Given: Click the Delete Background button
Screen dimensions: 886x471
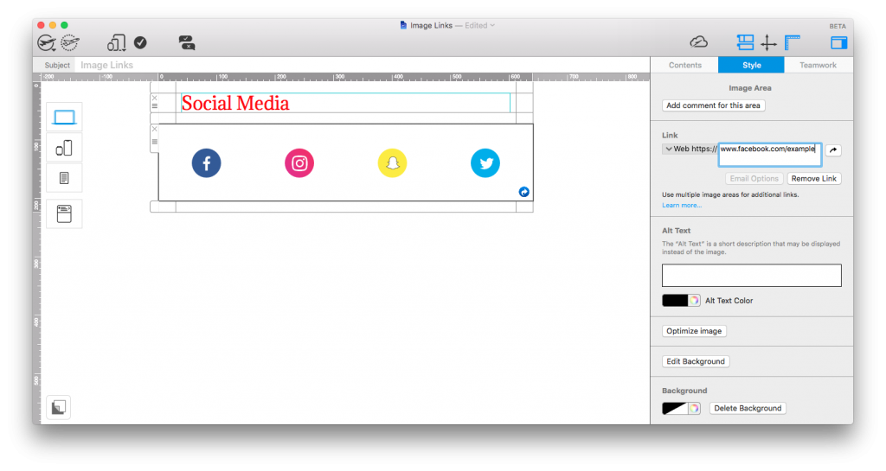Looking at the screenshot, I should pos(748,409).
